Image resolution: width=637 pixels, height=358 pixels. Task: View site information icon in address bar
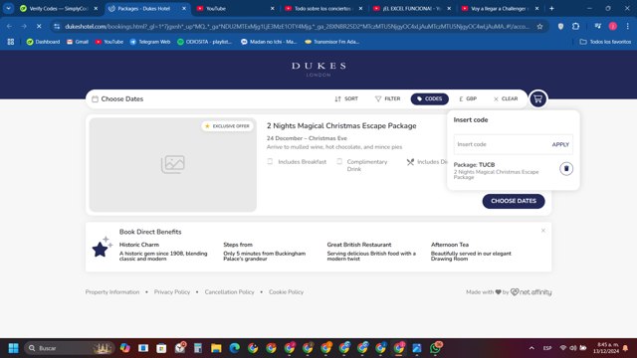coord(57,27)
